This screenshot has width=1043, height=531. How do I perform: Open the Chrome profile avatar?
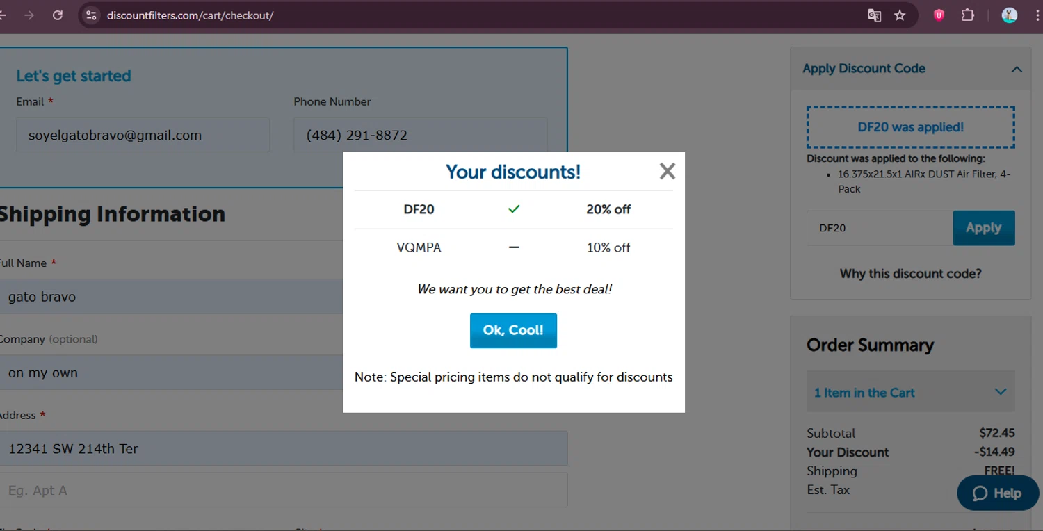1009,15
